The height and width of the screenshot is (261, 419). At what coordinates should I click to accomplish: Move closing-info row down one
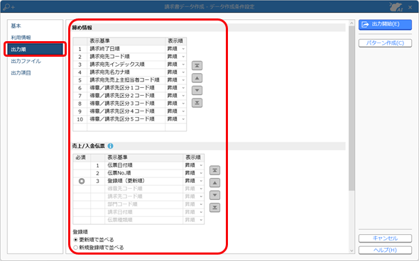click(x=197, y=90)
